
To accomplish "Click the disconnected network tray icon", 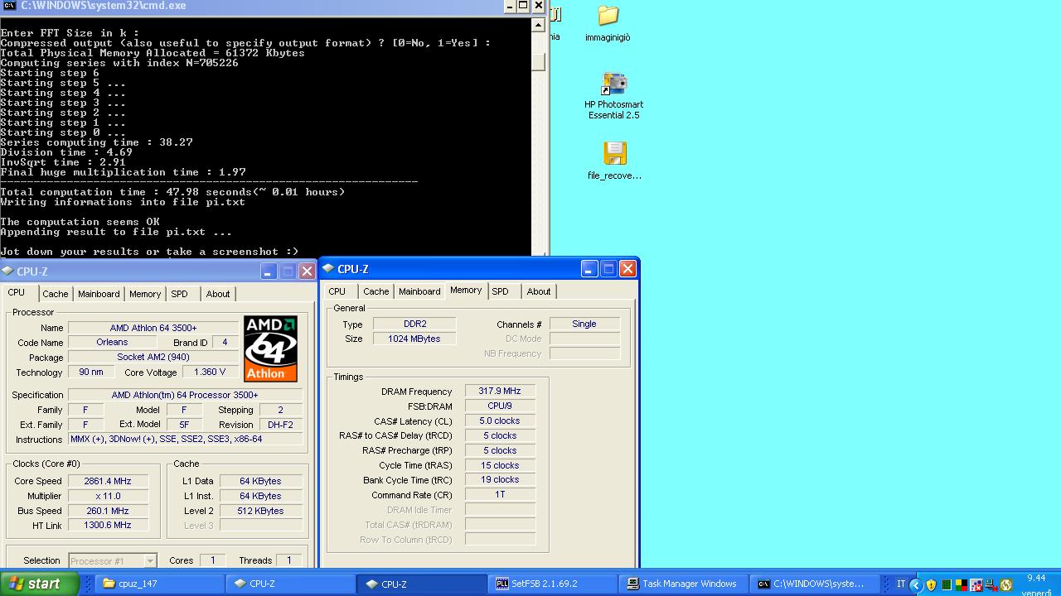I will click(991, 584).
